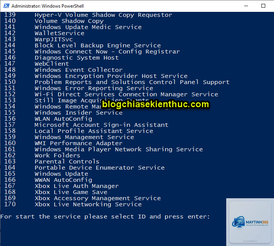Select the 'Parental Controls' entry
This screenshot has width=274, height=246.
pyautogui.click(x=67, y=162)
